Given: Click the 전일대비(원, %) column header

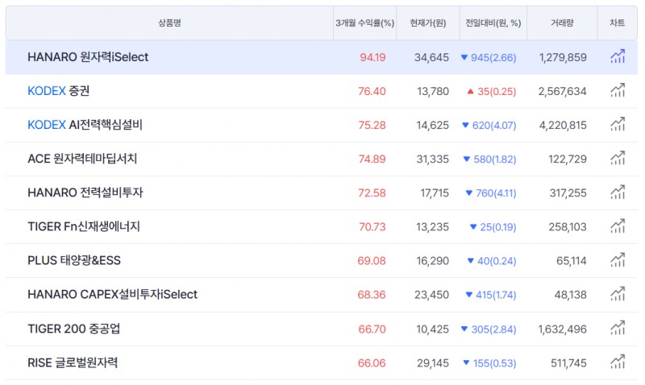Looking at the screenshot, I should (x=493, y=23).
